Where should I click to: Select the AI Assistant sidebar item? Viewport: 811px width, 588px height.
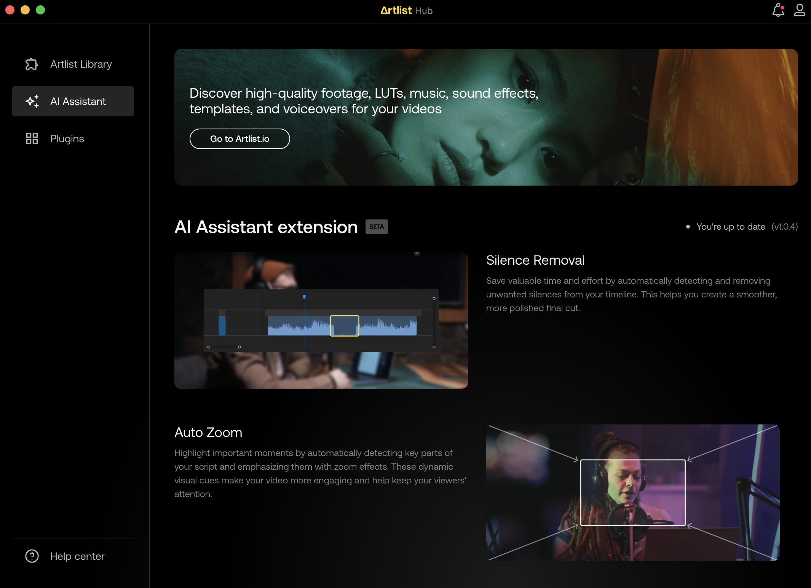(73, 101)
